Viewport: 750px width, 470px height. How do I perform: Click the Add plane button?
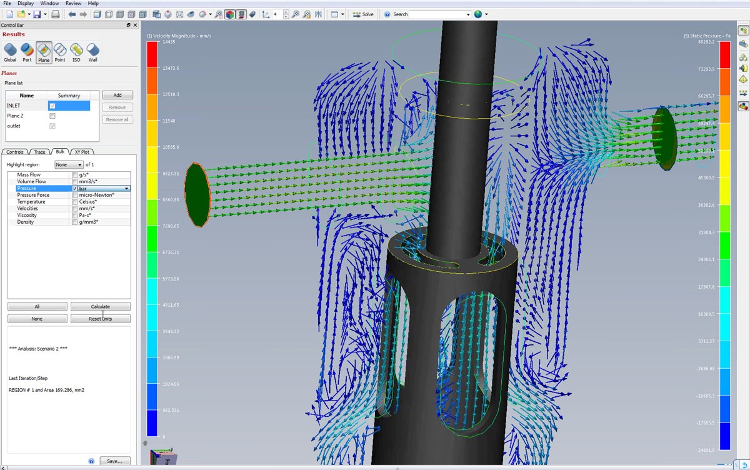coord(117,95)
